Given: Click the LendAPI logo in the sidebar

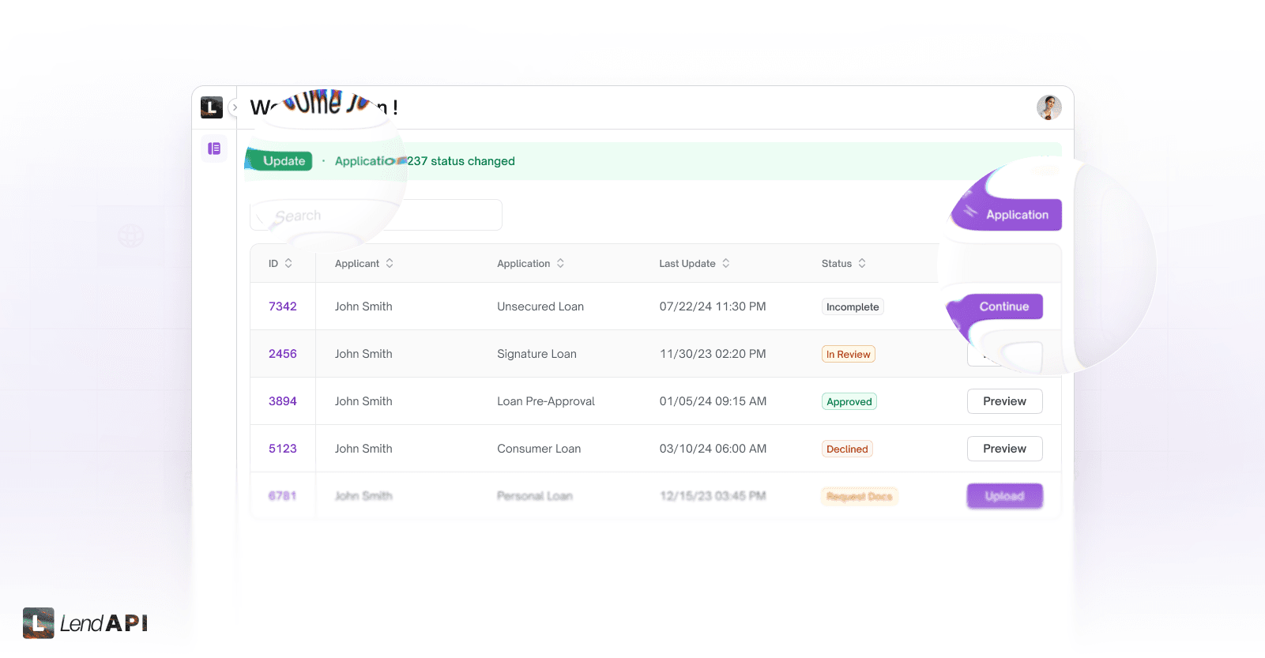Looking at the screenshot, I should [212, 107].
